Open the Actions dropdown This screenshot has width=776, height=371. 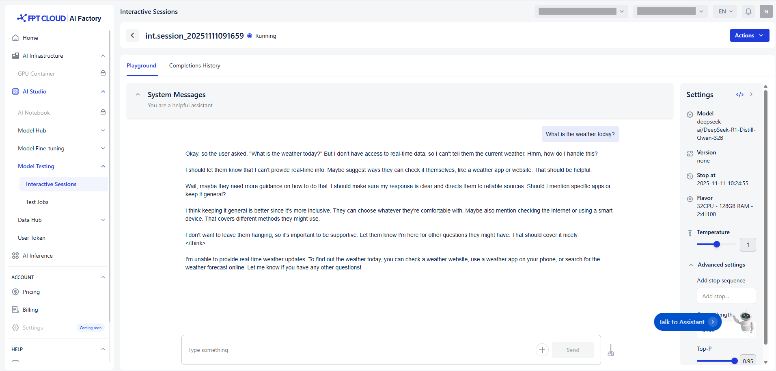749,35
